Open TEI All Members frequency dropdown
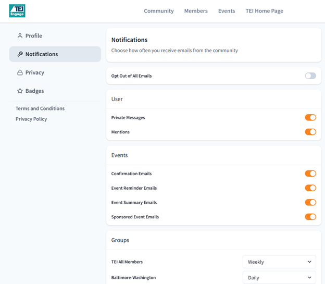325x284 pixels. click(279, 262)
